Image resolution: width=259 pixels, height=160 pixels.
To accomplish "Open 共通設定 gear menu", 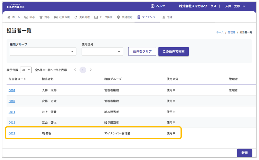I will 125,17.
